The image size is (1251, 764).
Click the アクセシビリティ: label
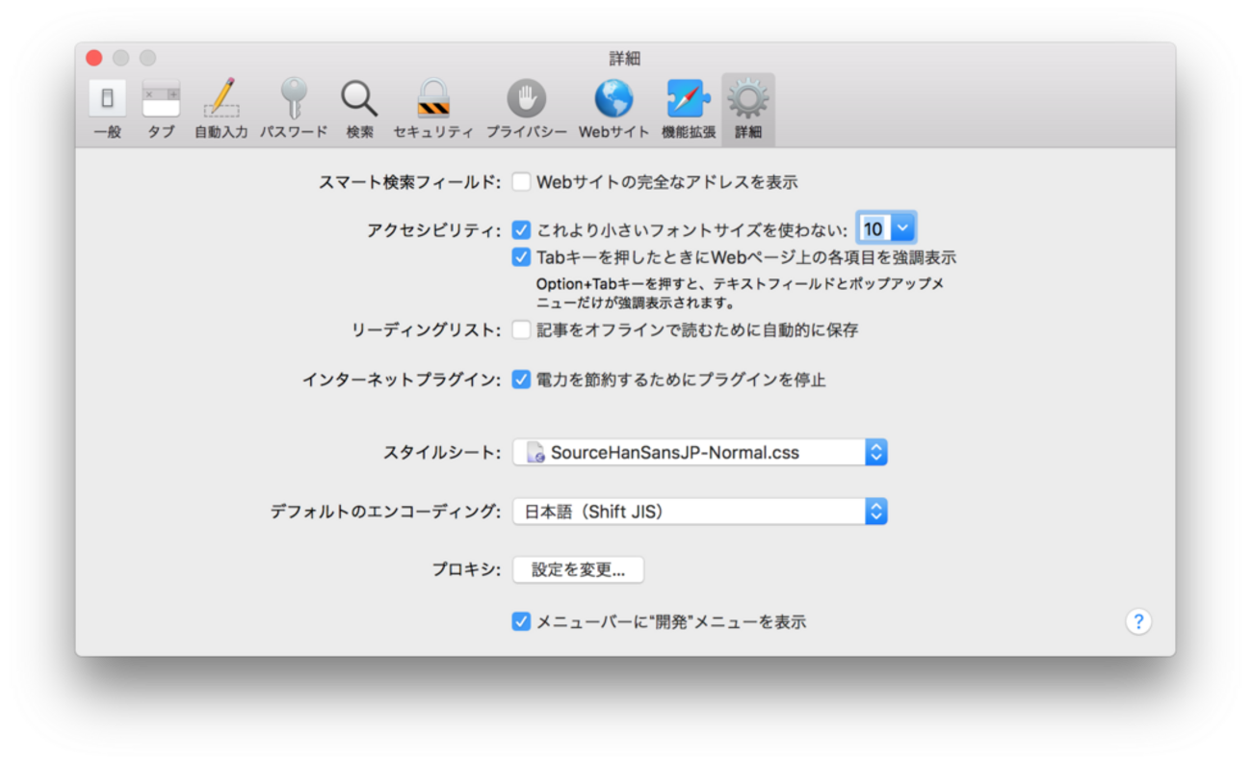pos(434,230)
